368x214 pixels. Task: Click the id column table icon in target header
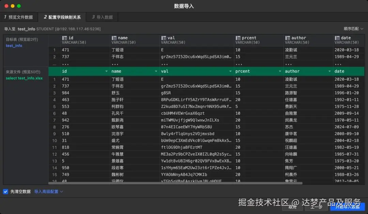coord(64,38)
